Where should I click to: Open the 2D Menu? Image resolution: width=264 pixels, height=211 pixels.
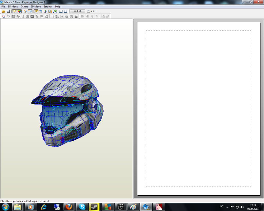click(x=36, y=6)
